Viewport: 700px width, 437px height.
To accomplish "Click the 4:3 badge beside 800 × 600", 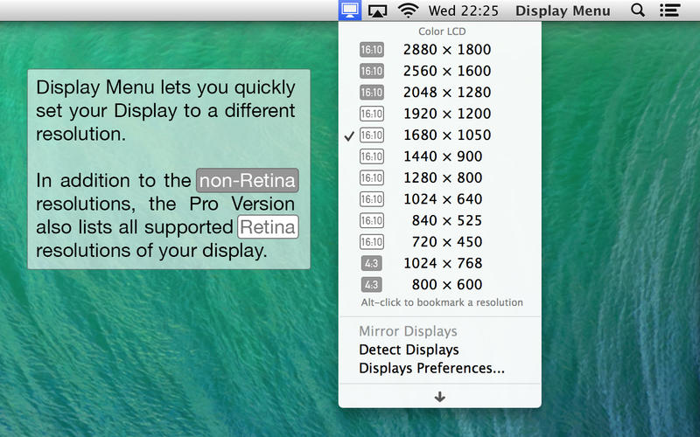I will click(x=372, y=285).
